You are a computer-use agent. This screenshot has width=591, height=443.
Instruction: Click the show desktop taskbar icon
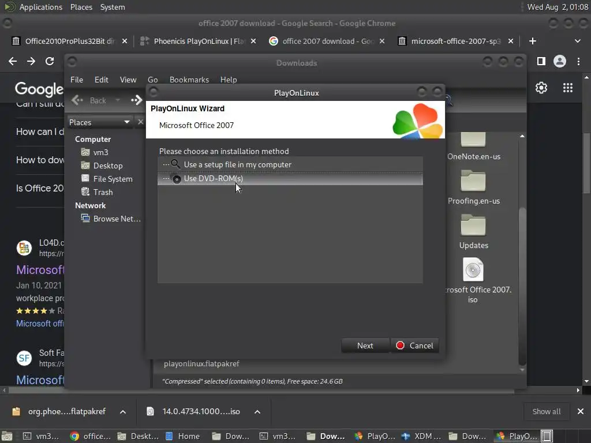coord(7,436)
